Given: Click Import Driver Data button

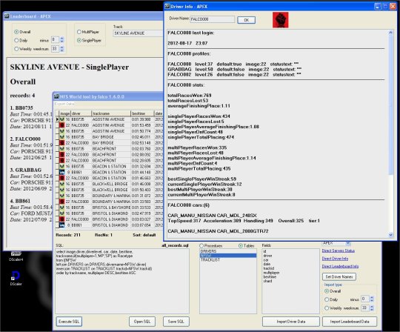Looking at the screenshot, I should pyautogui.click(x=291, y=322).
